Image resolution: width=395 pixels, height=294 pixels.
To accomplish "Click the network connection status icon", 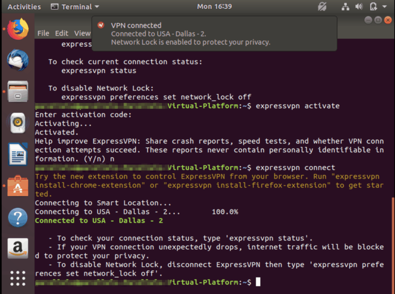I will coord(345,7).
